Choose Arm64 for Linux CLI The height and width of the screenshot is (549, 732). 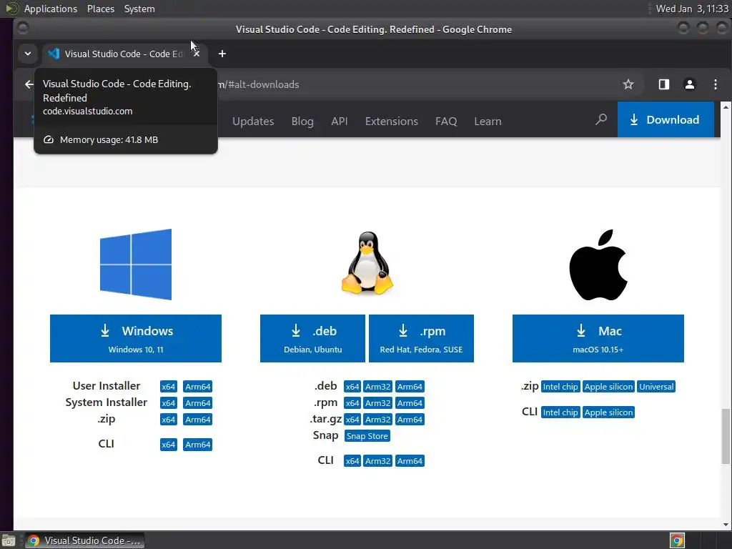(x=410, y=461)
